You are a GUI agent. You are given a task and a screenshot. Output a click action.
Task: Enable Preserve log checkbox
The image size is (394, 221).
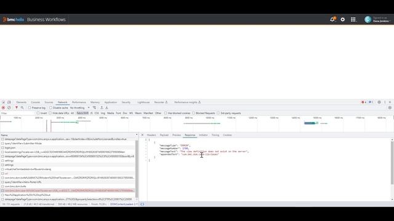(30, 108)
